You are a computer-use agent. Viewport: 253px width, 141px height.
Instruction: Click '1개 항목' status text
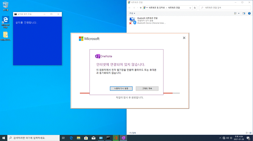click(132, 133)
